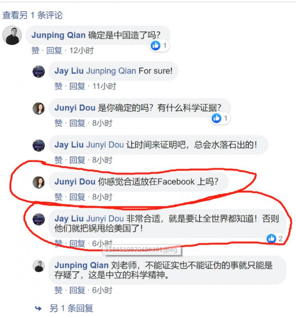Click like reaction icon on '有什么科学证据' reply

216,118
